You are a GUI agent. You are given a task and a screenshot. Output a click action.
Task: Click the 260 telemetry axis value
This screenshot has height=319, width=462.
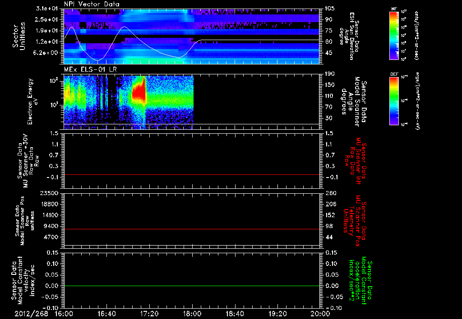[x=330, y=193]
